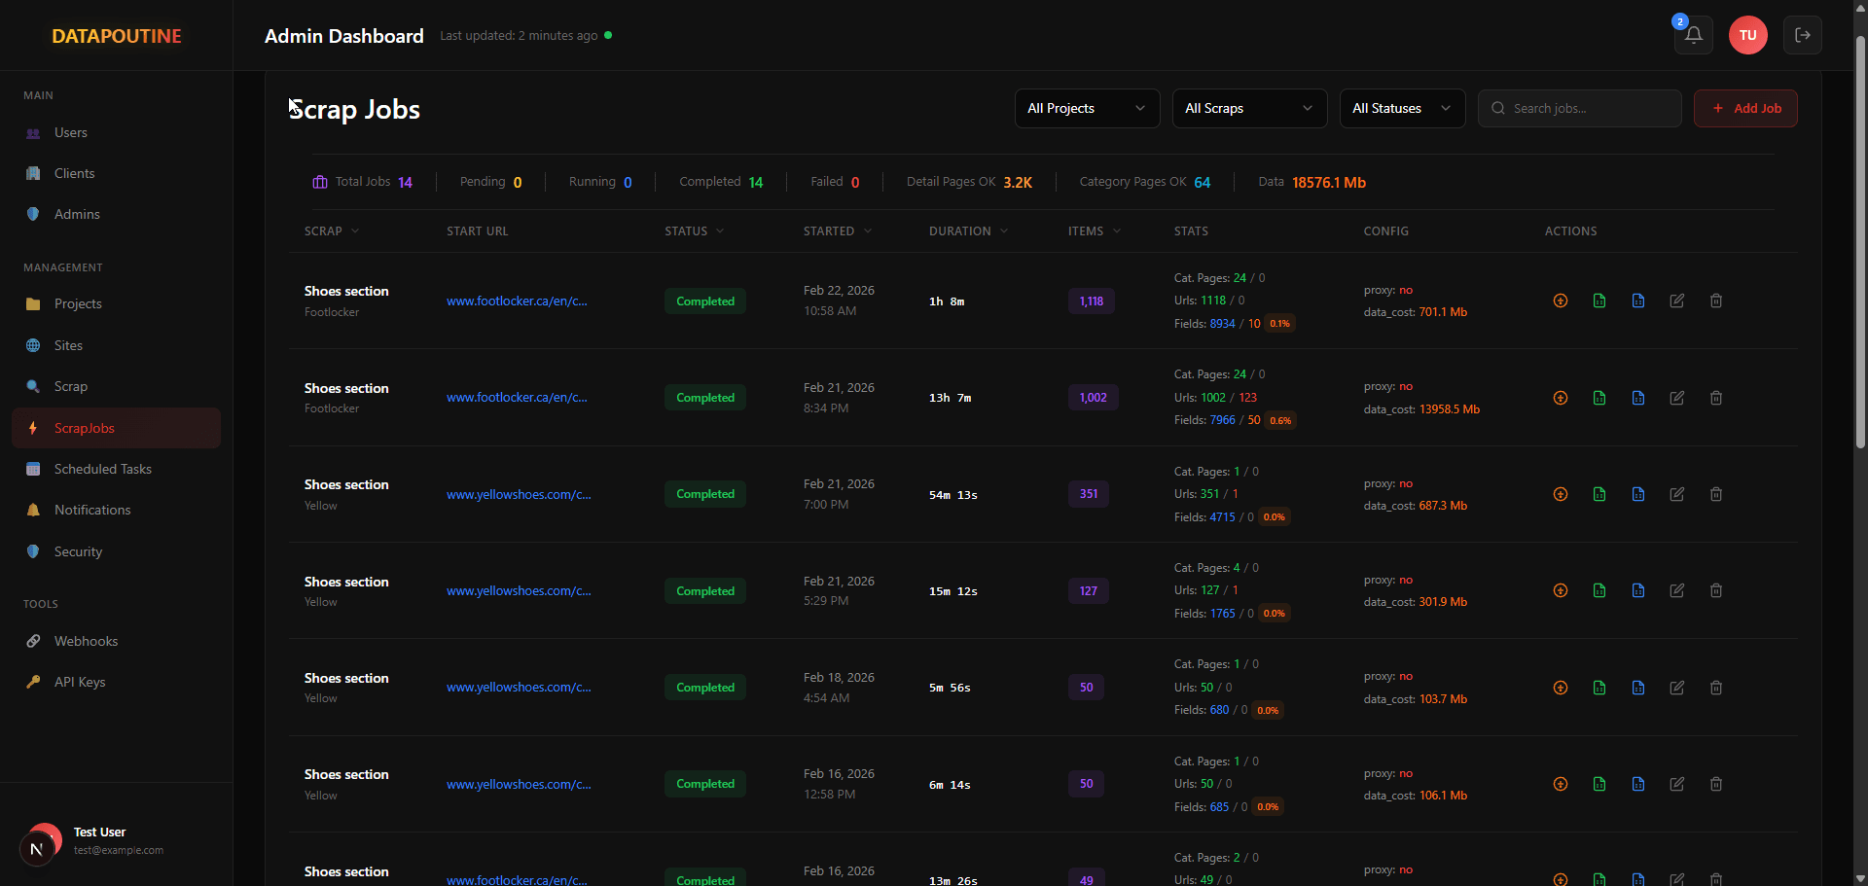The height and width of the screenshot is (886, 1868).
Task: Click the logout icon in the header
Action: click(x=1803, y=35)
